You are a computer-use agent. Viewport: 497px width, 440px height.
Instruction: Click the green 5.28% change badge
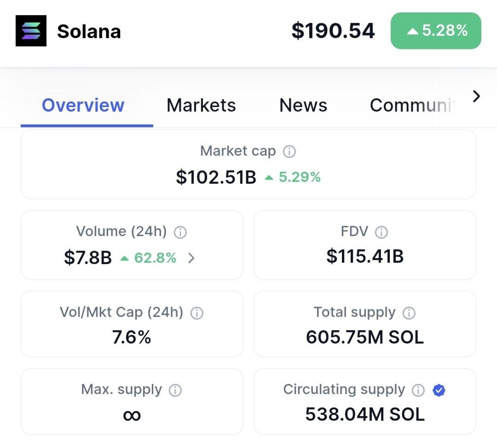point(436,31)
